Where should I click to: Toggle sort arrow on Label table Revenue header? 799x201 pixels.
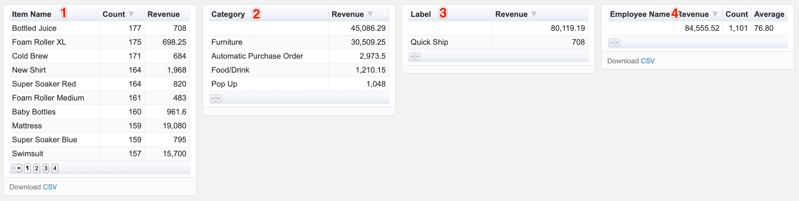(534, 14)
